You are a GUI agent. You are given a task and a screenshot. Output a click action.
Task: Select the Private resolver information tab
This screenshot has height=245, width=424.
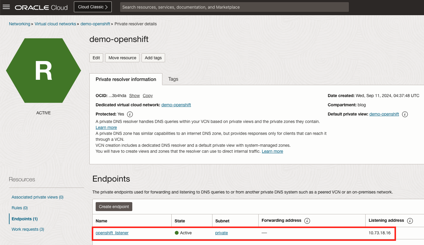pos(126,79)
